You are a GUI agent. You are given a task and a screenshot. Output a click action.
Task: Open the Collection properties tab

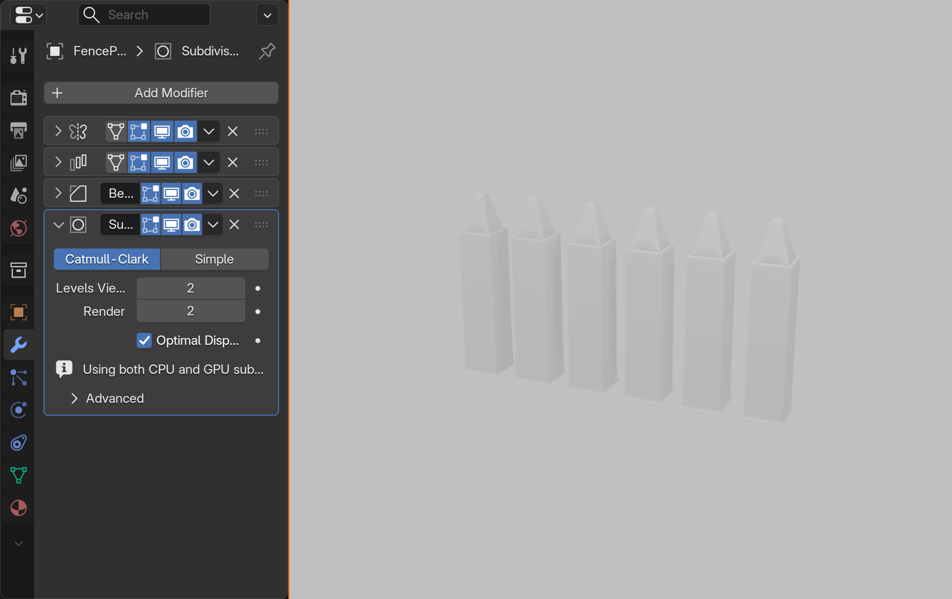[19, 270]
